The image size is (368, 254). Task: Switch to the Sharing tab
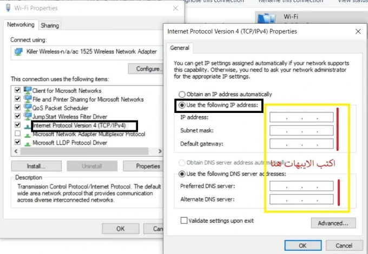(50, 25)
